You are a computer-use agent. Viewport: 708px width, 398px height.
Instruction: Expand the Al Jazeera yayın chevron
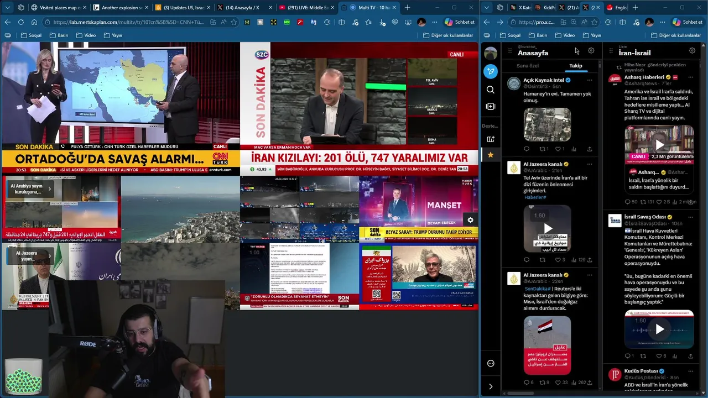point(49,256)
